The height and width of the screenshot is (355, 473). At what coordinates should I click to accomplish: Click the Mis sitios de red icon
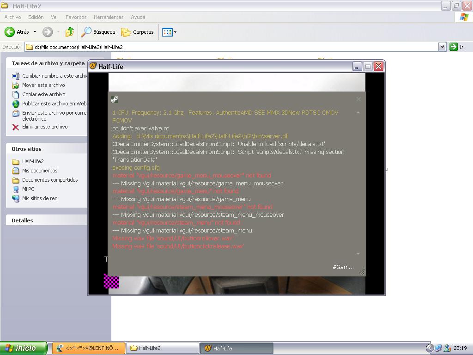(16, 199)
